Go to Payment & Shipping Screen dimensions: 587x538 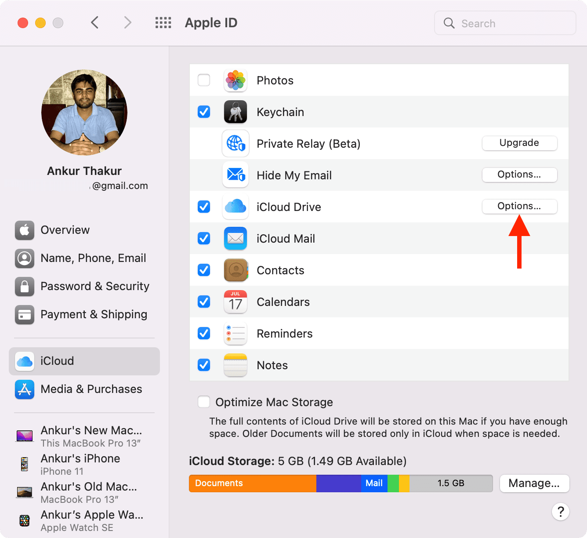click(84, 315)
